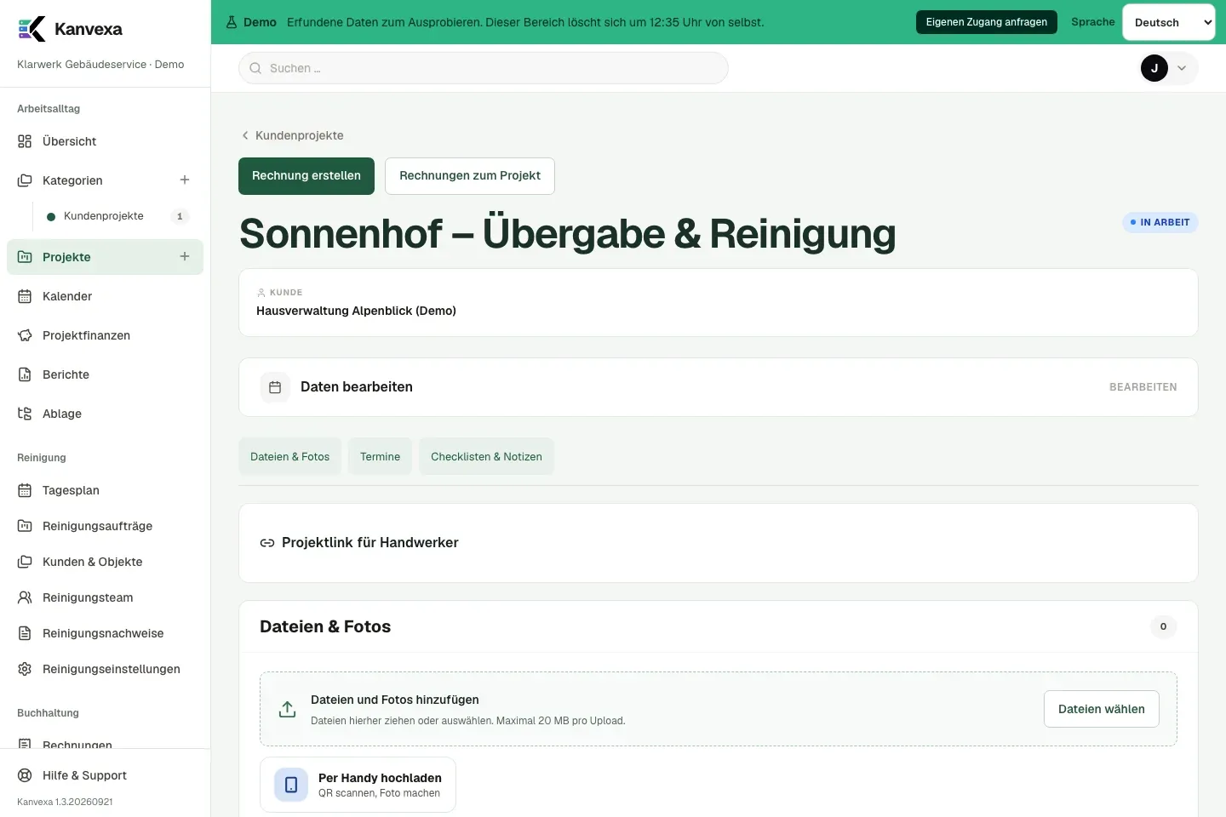Screen dimensions: 1226x817
Task: Open Projektfinanzen piggy bank icon
Action: click(25, 335)
